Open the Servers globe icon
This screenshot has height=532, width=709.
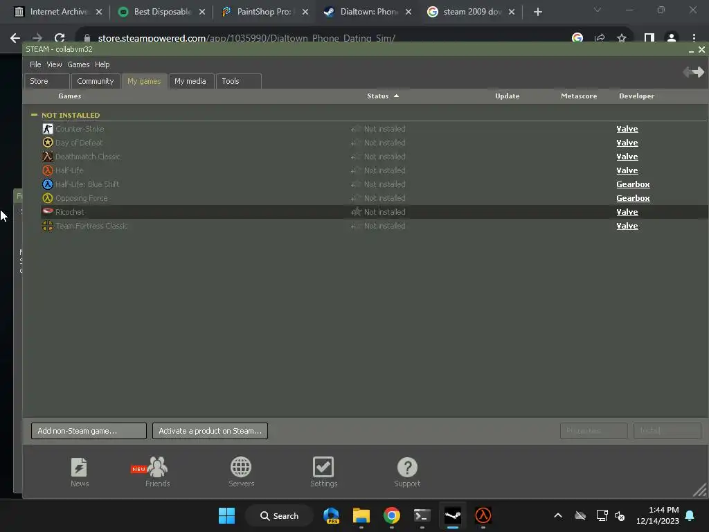[241, 468]
